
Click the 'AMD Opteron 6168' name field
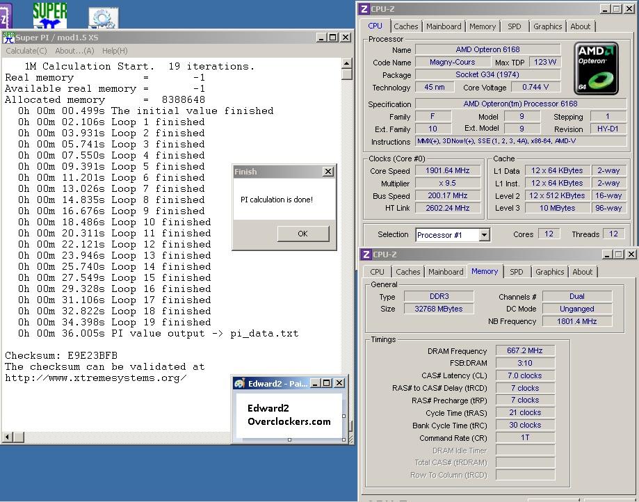[x=488, y=49]
